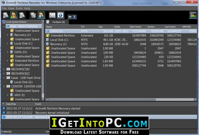The width and height of the screenshot is (199, 135).
Task: Expand the ntfs1 (I:) tree node
Action: click(x=8, y=95)
